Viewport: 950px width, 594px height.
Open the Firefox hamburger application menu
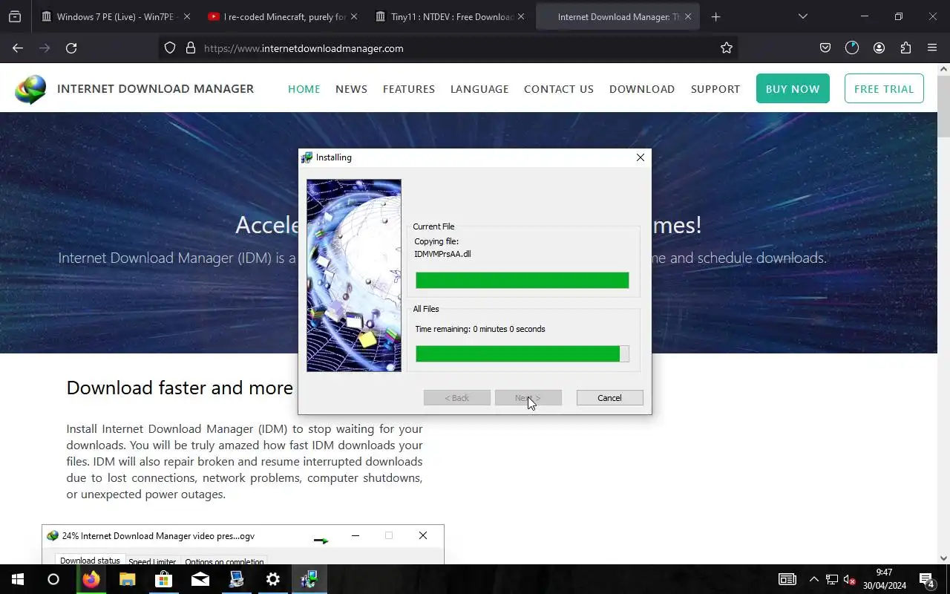(x=932, y=48)
